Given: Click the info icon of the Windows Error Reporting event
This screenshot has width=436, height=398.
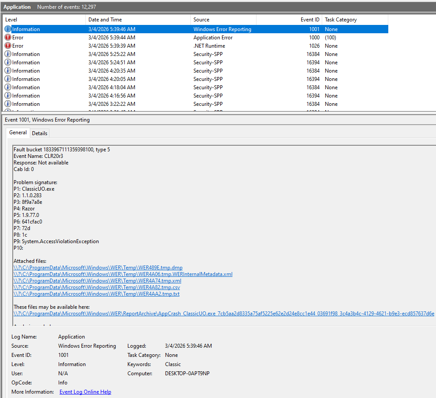Looking at the screenshot, I should 8,29.
